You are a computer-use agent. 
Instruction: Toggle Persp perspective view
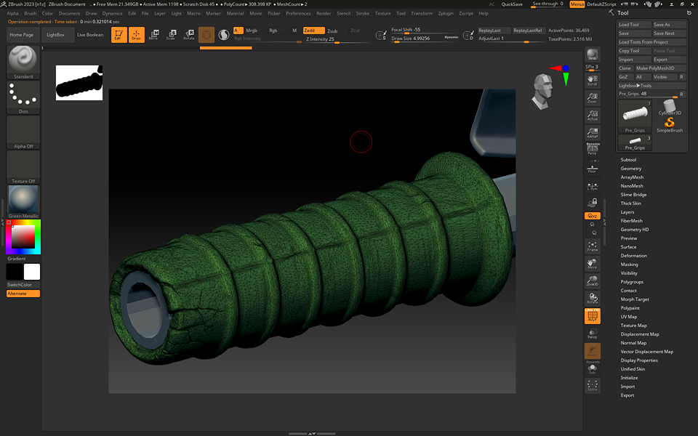(593, 150)
